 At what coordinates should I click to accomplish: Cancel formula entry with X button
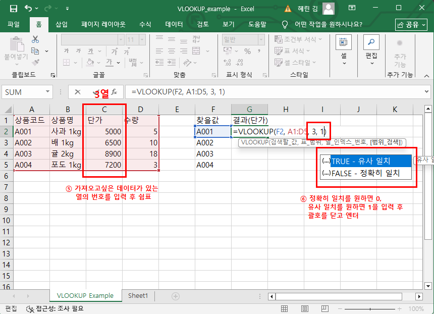pyautogui.click(x=77, y=92)
